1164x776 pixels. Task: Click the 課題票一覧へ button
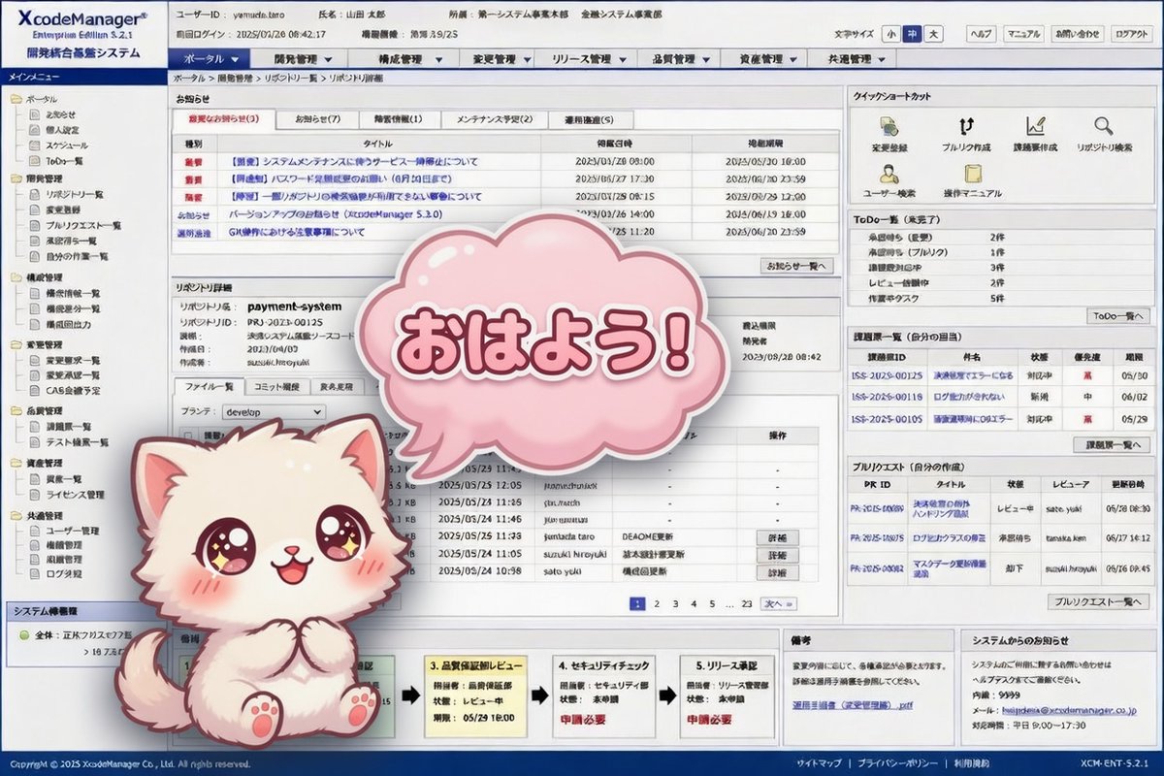[1111, 444]
